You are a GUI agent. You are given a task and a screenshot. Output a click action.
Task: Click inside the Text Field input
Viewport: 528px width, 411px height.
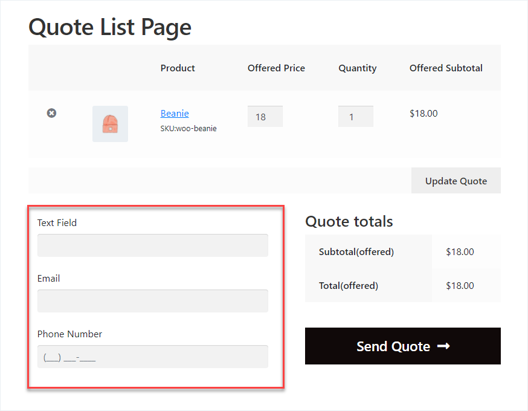152,245
